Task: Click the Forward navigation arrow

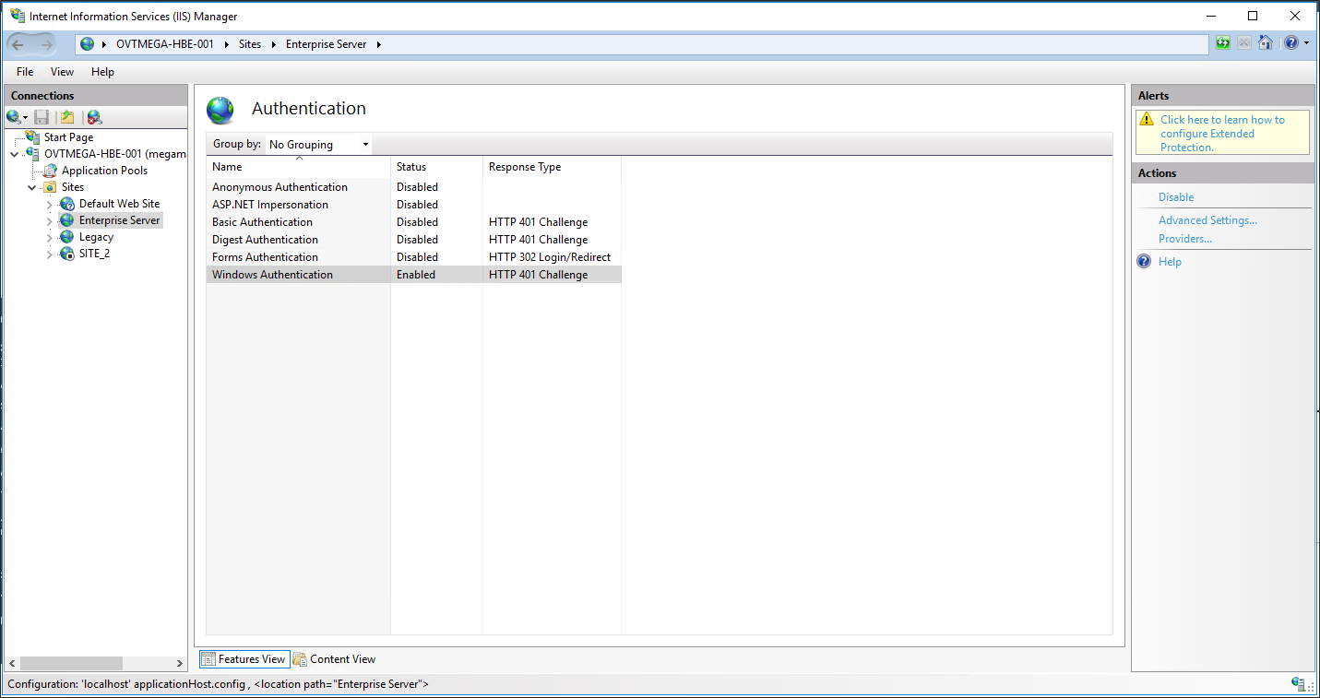Action: tap(46, 44)
